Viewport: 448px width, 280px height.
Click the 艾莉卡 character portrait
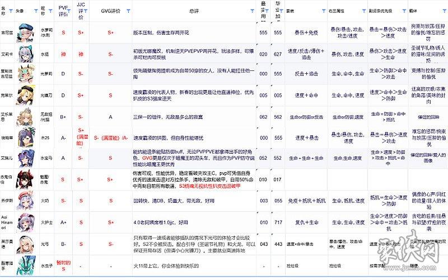25,53
